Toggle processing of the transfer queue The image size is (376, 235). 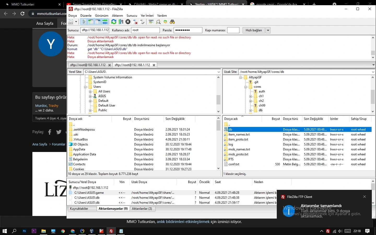[121, 22]
